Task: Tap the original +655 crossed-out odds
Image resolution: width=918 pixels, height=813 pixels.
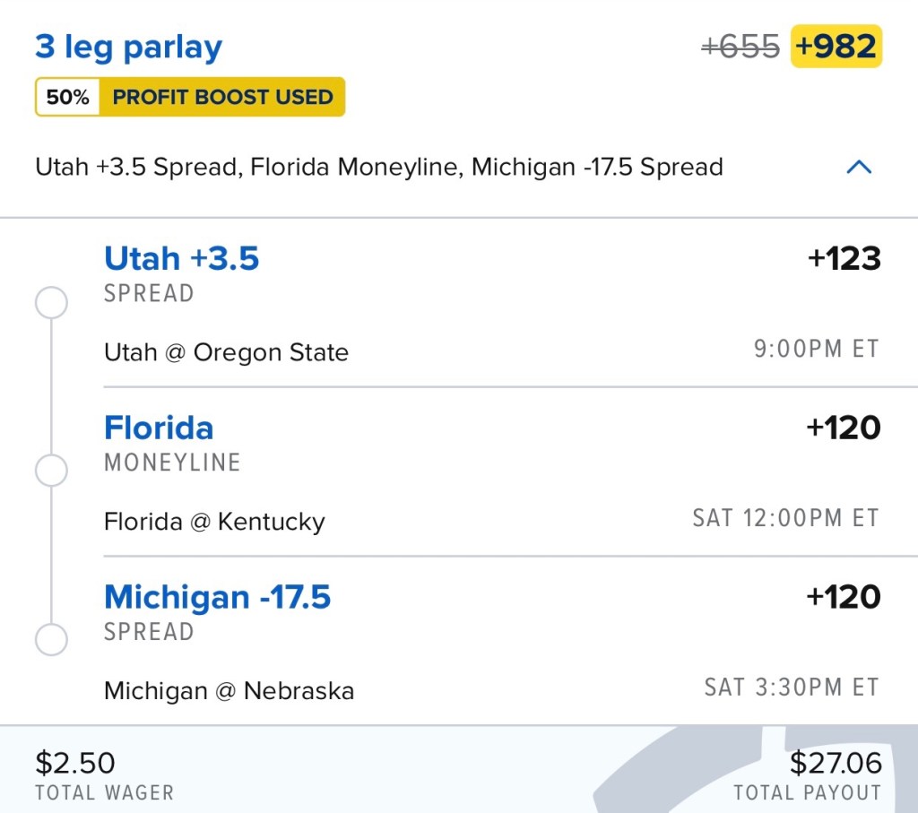Action: coord(740,47)
